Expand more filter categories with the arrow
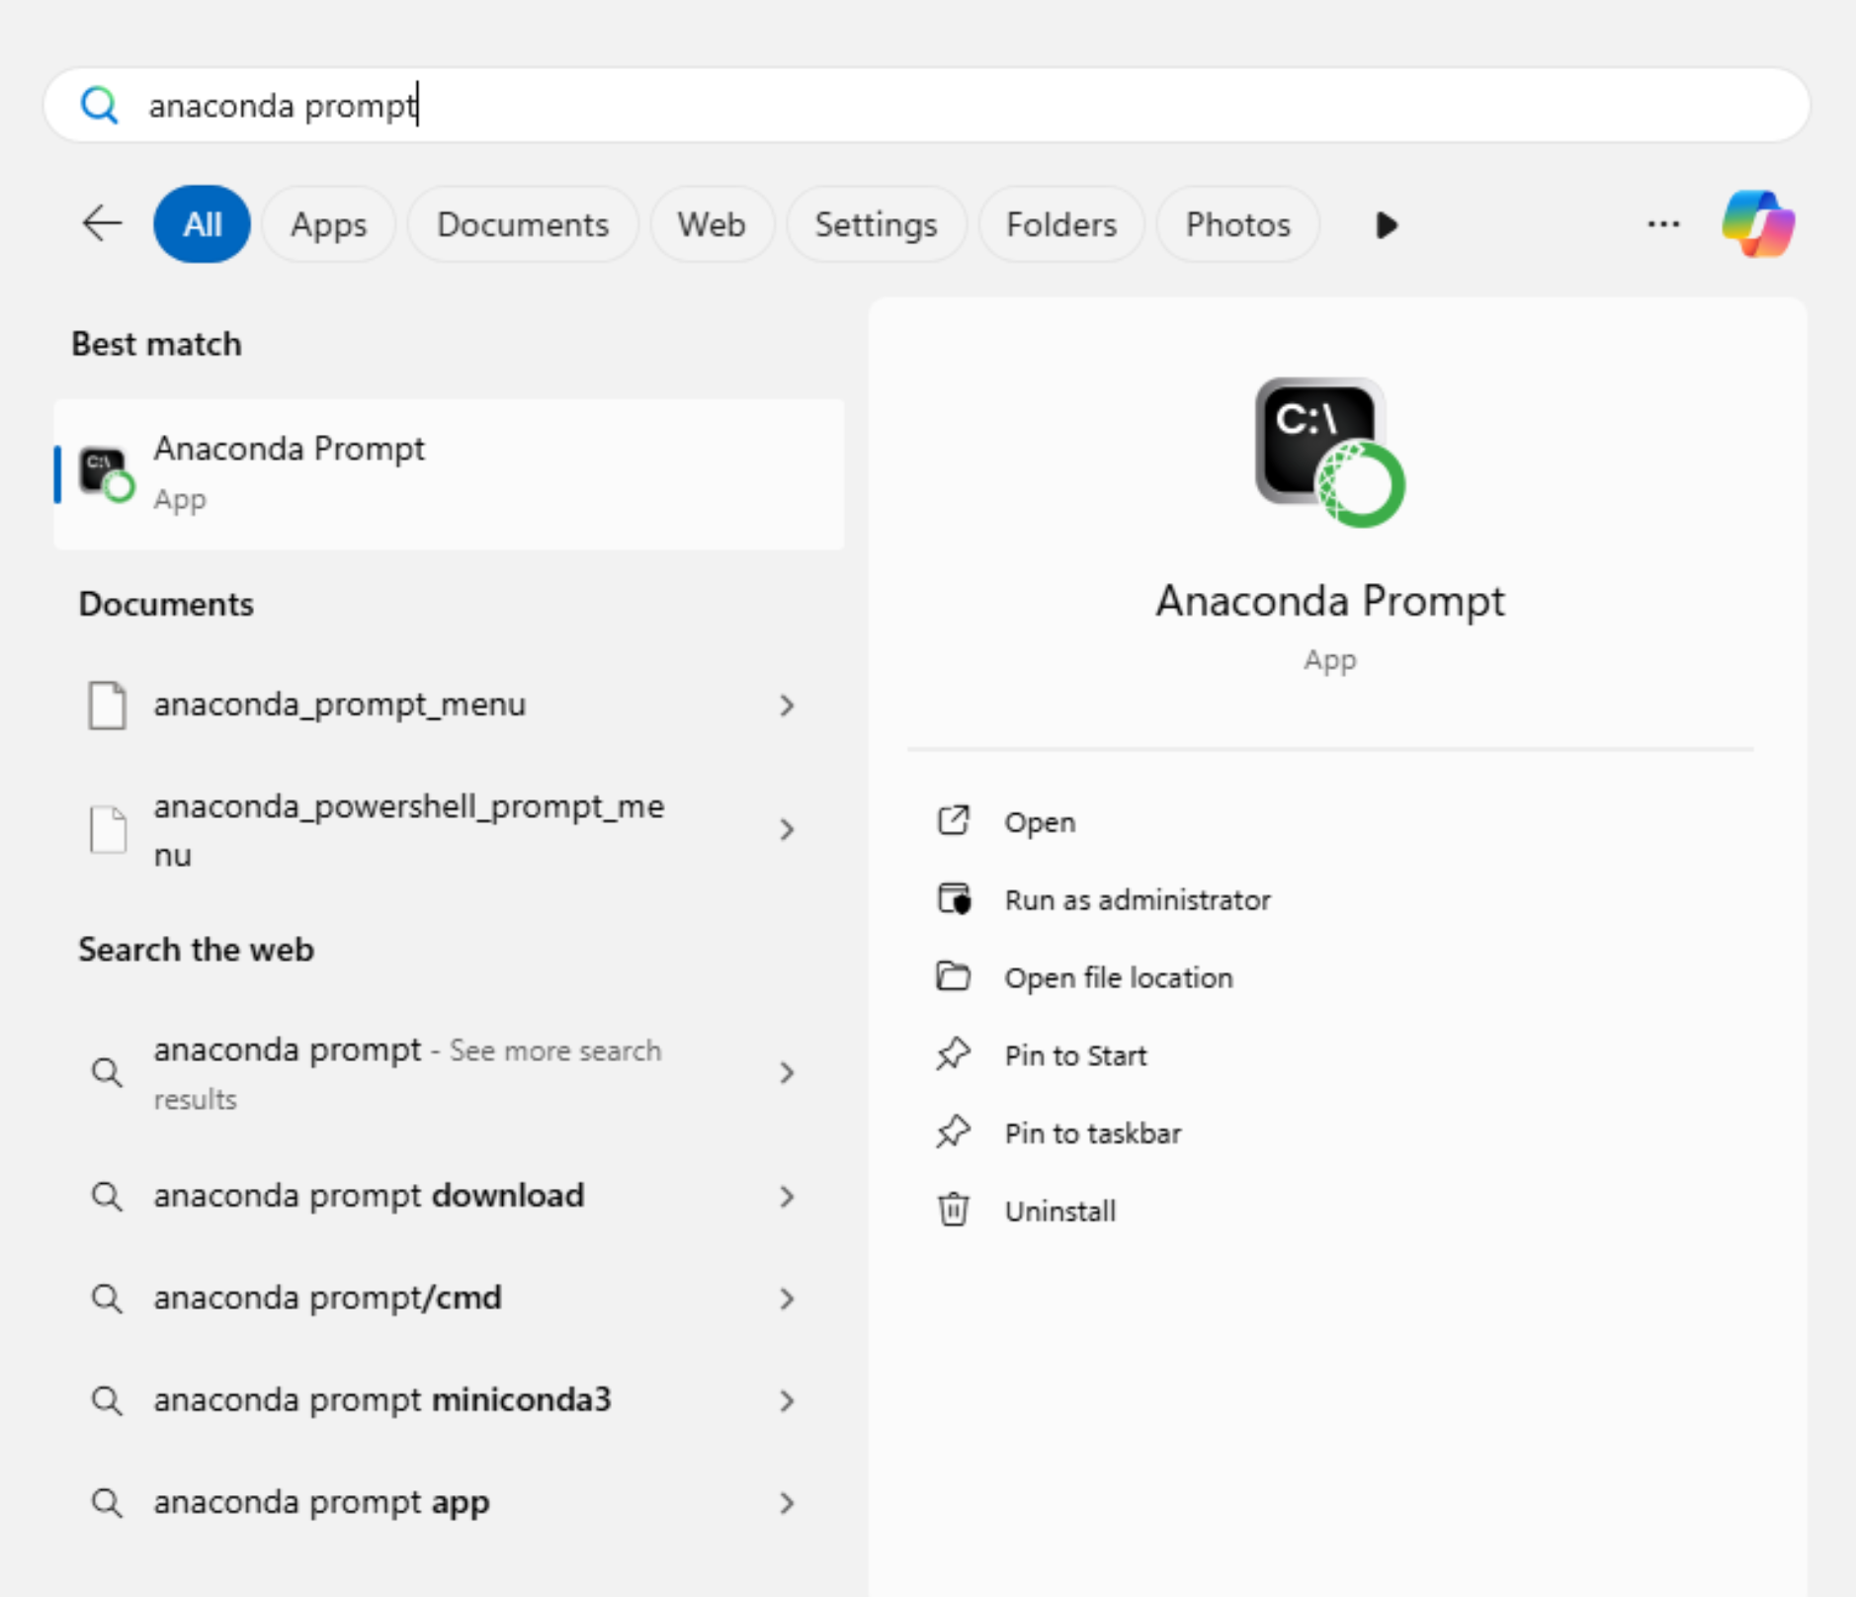Viewport: 1856px width, 1597px height. 1386,224
